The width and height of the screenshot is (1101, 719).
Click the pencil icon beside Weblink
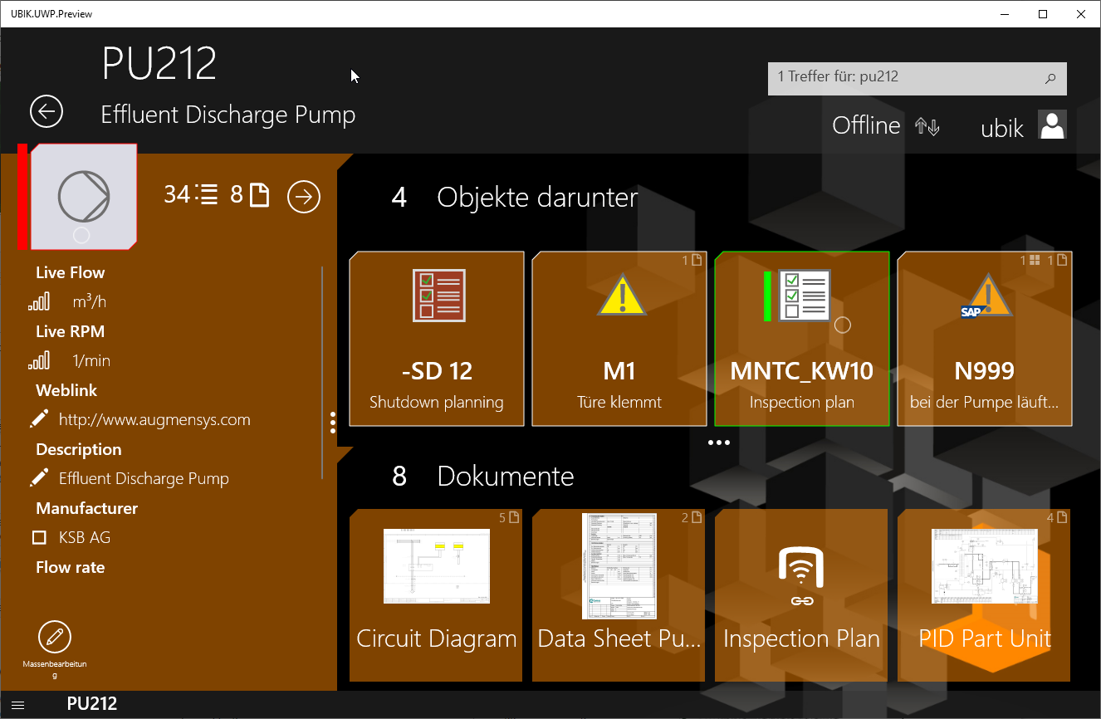point(39,419)
